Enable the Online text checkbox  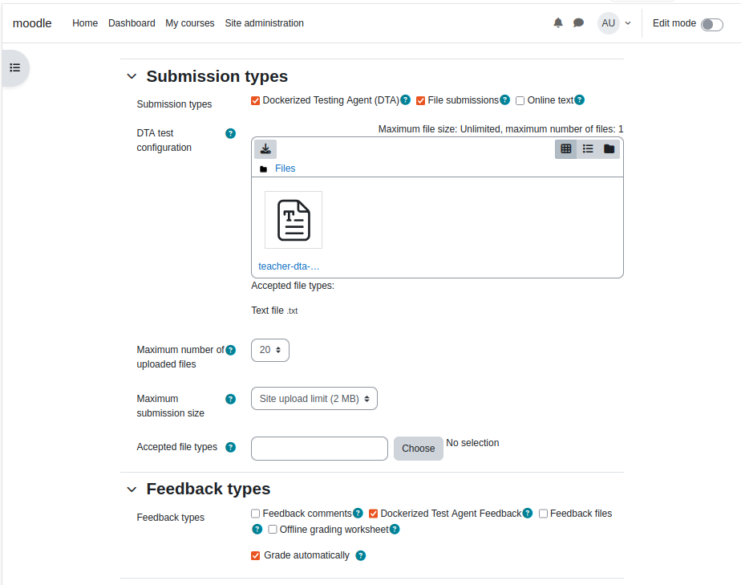click(x=520, y=101)
